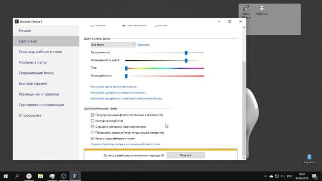
Task: Open File Explorer from the taskbar
Action: [x=40, y=176]
